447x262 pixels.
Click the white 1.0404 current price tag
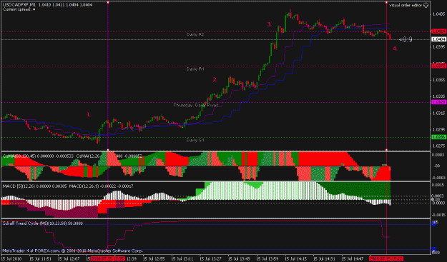point(438,39)
